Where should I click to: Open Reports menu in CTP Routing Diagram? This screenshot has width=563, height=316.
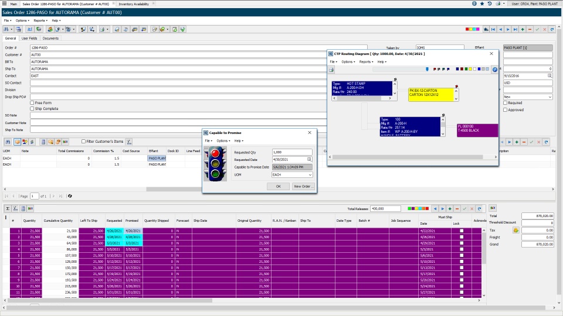click(x=366, y=61)
